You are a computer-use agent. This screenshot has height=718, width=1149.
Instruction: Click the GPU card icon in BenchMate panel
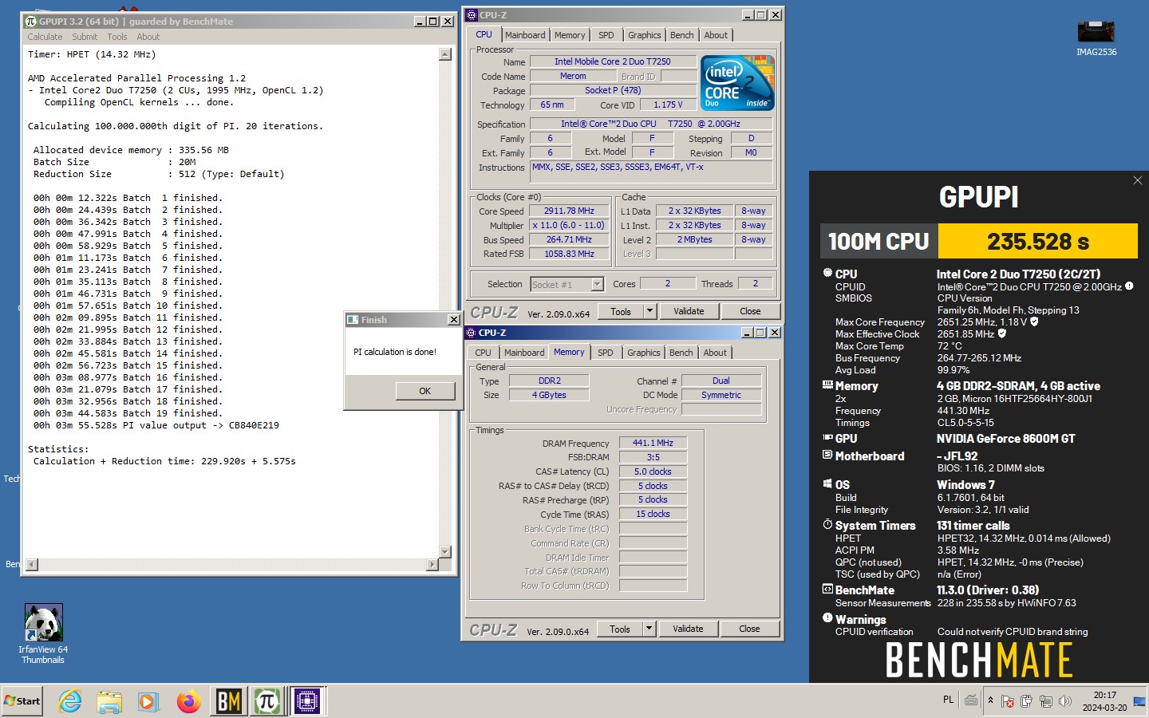[827, 437]
